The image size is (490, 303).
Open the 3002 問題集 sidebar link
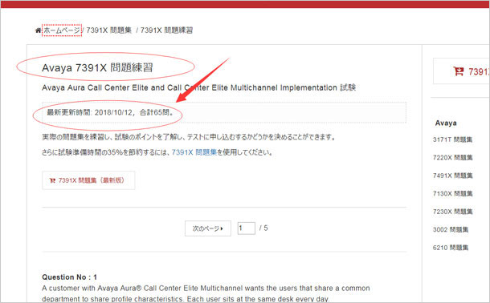click(451, 230)
